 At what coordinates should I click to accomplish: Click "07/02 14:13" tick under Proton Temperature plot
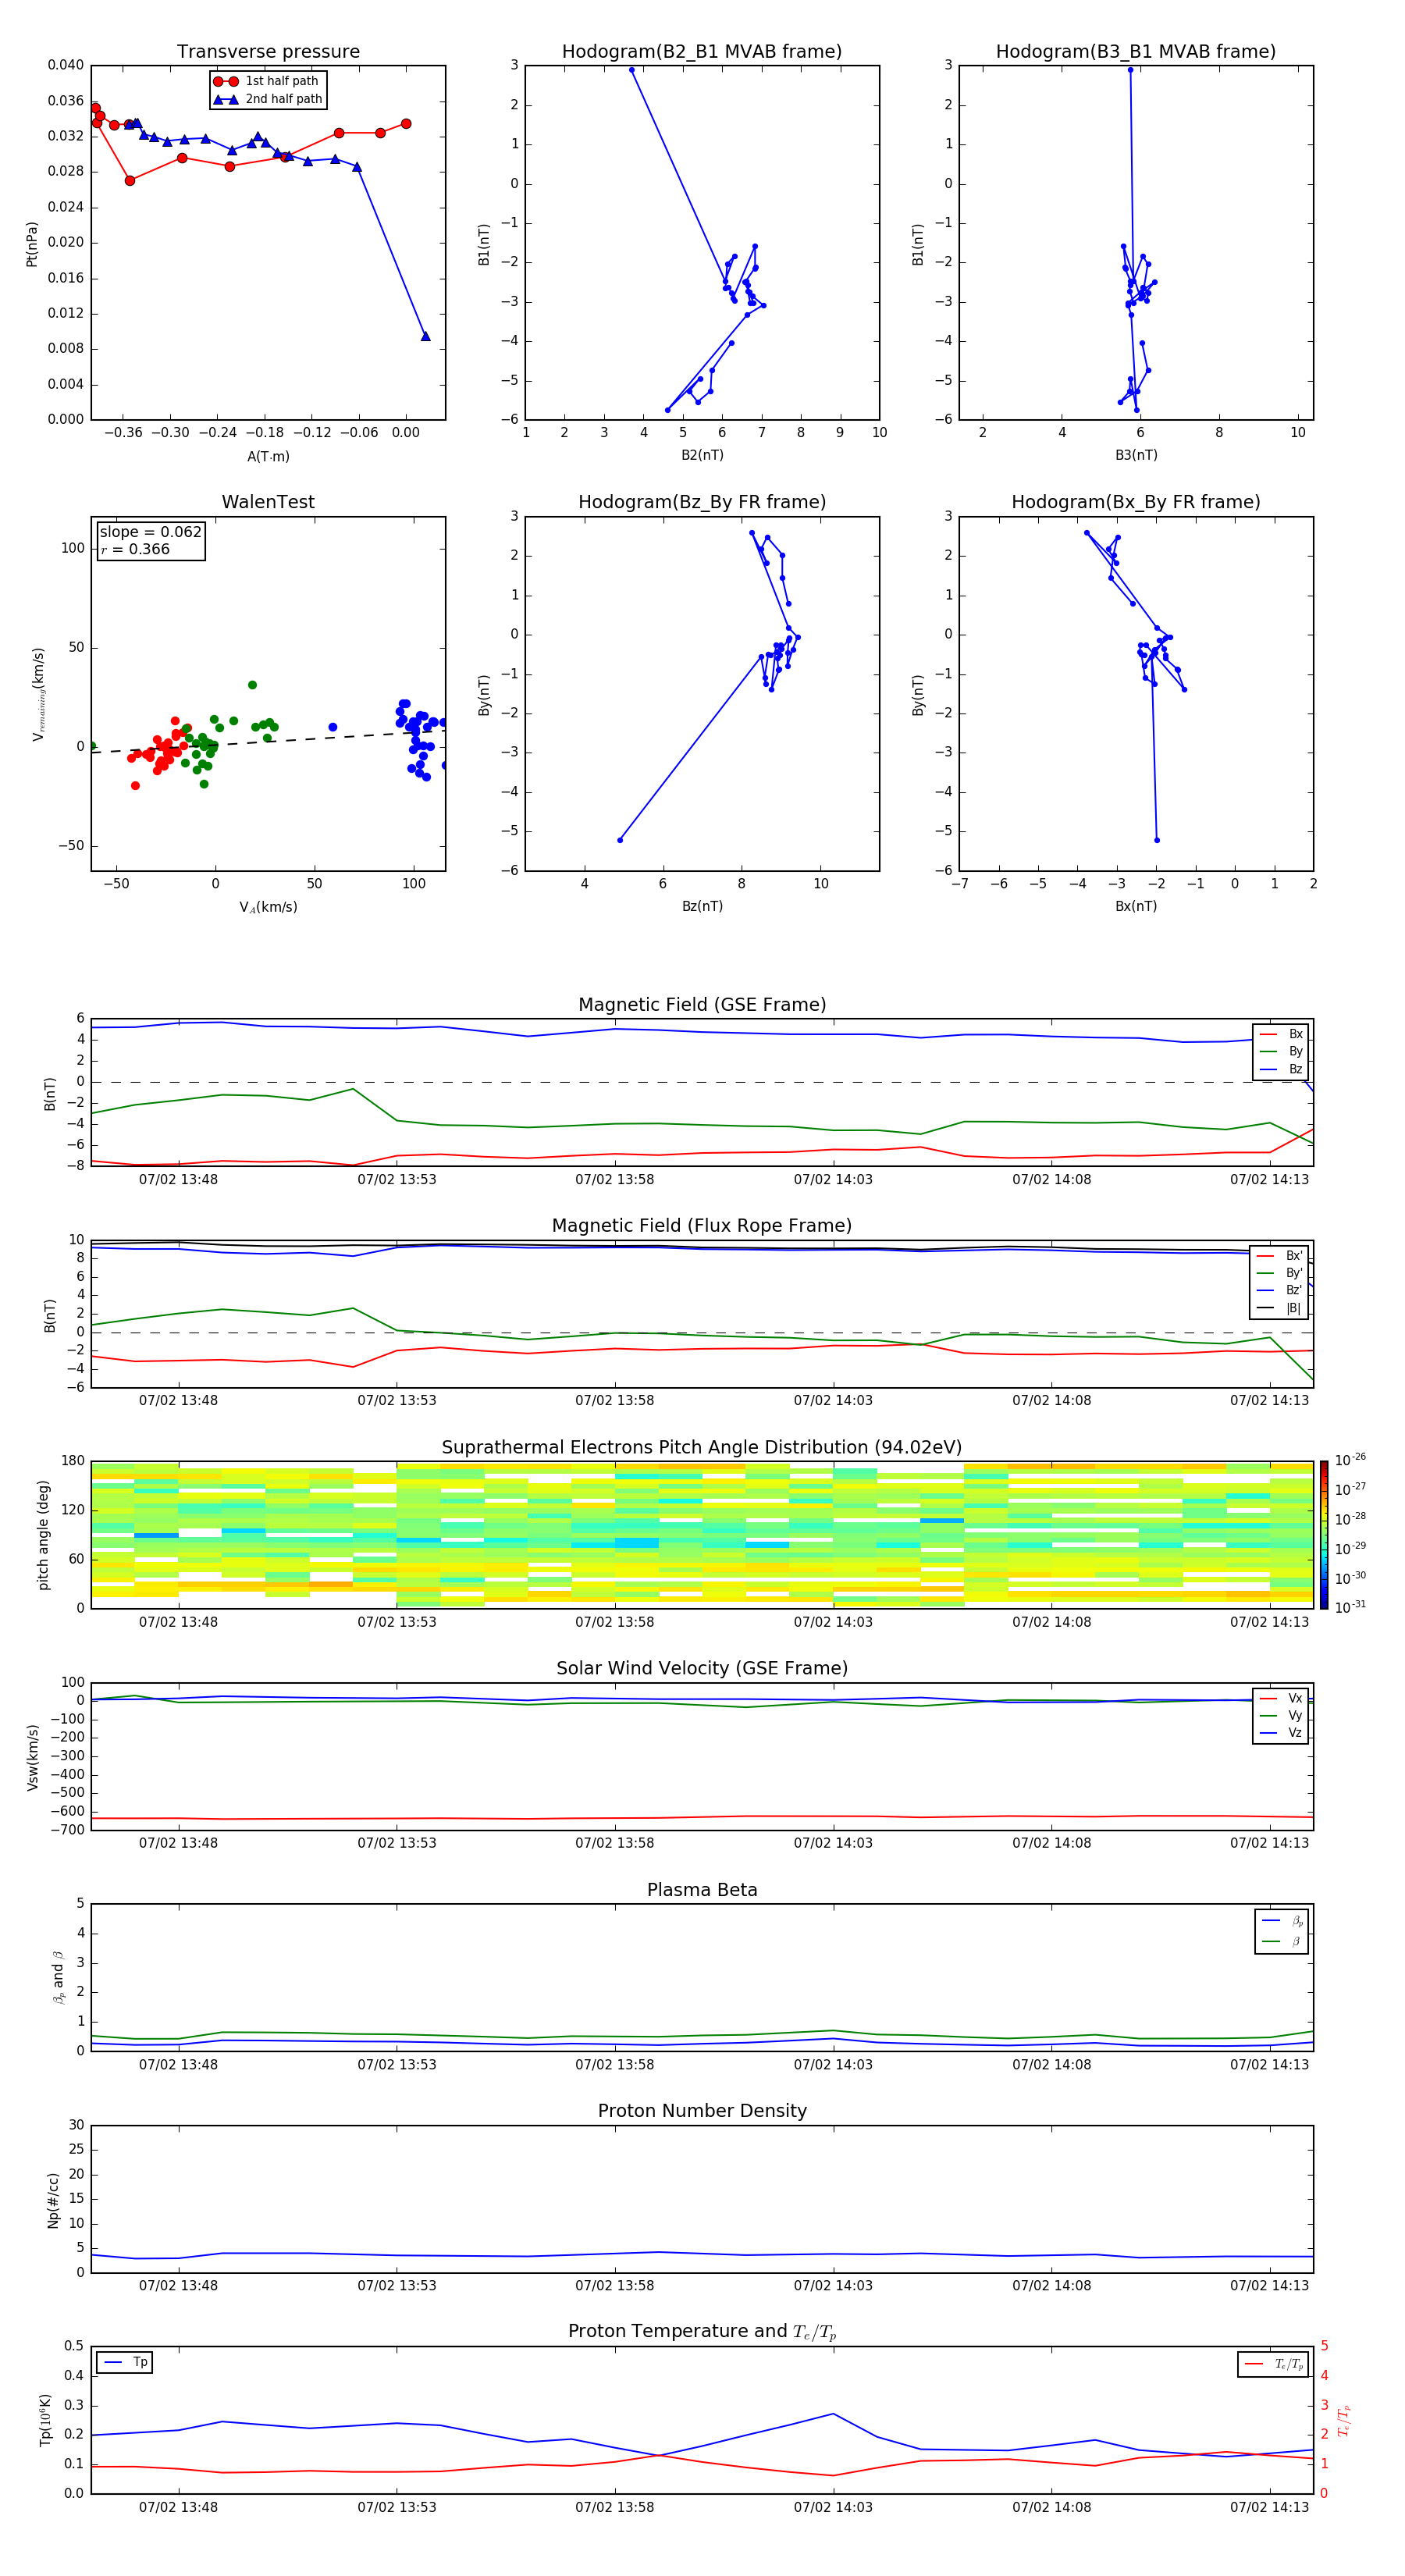point(1269,2507)
